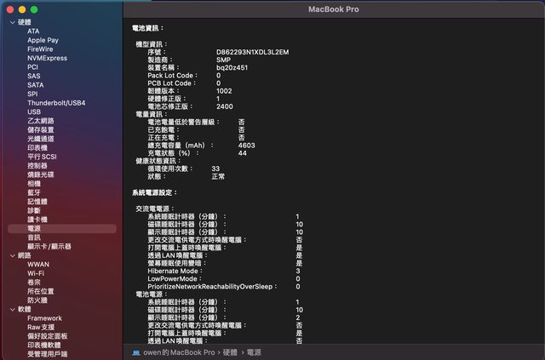This screenshot has width=545, height=360.
Task: Click the MacBook Pro window title bar
Action: (332, 9)
